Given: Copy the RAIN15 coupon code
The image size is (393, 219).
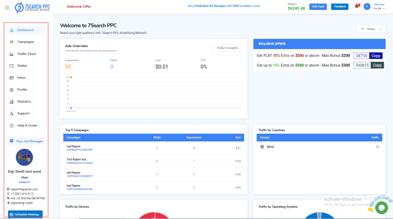Looking at the screenshot, I should click(x=377, y=65).
